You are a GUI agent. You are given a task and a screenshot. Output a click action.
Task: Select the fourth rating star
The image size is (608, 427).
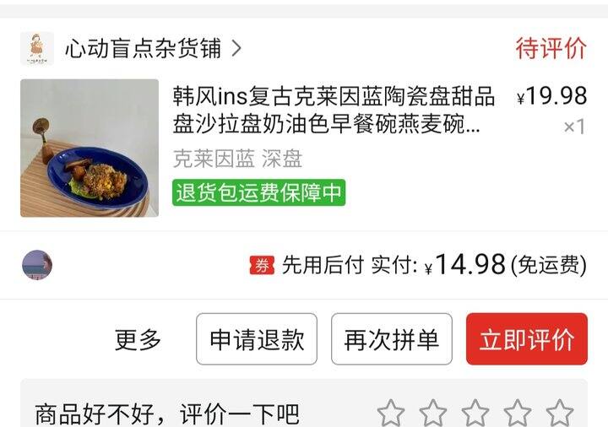point(518,413)
